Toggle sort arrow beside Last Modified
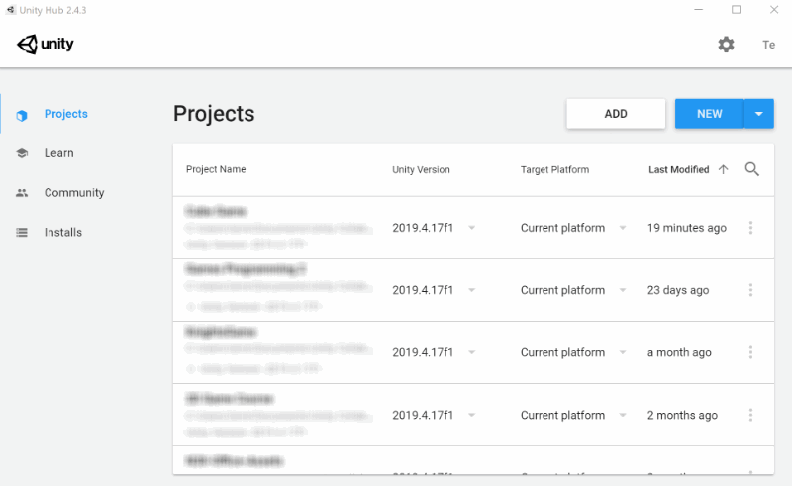 click(x=724, y=169)
